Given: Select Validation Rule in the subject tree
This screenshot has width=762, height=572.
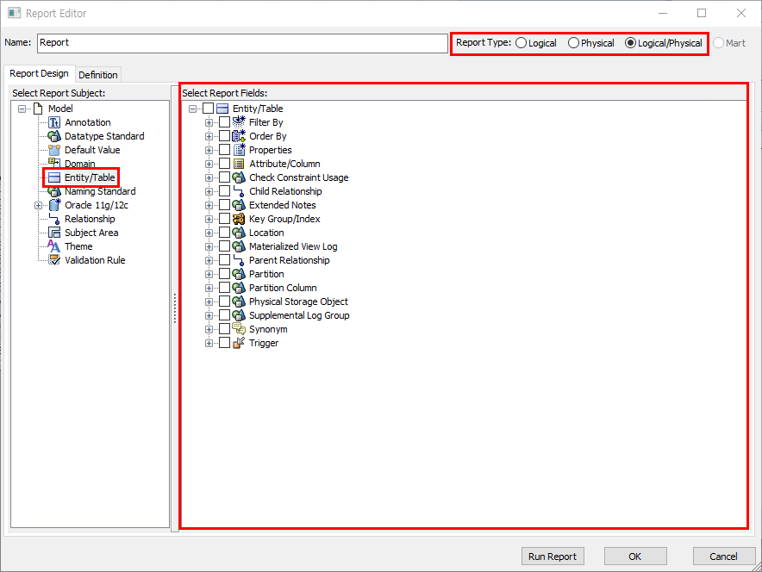Looking at the screenshot, I should coord(95,260).
